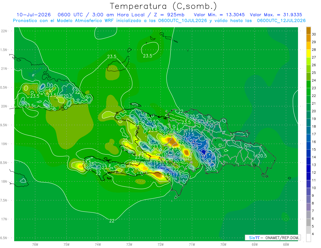Click the longitude label '76W'

pyautogui.click(x=35, y=245)
